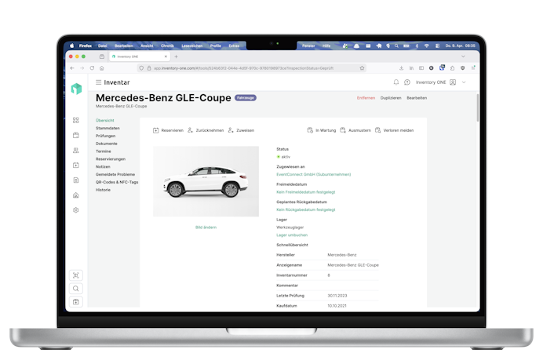Viewport: 543px width, 353px height.
Task: Click the Wi-Fi icon in menu bar
Action: (x=427, y=45)
